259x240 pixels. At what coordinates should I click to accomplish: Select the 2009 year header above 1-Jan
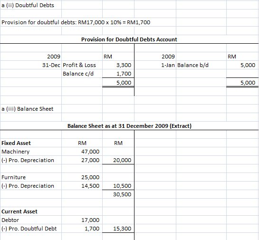[x=155, y=57]
